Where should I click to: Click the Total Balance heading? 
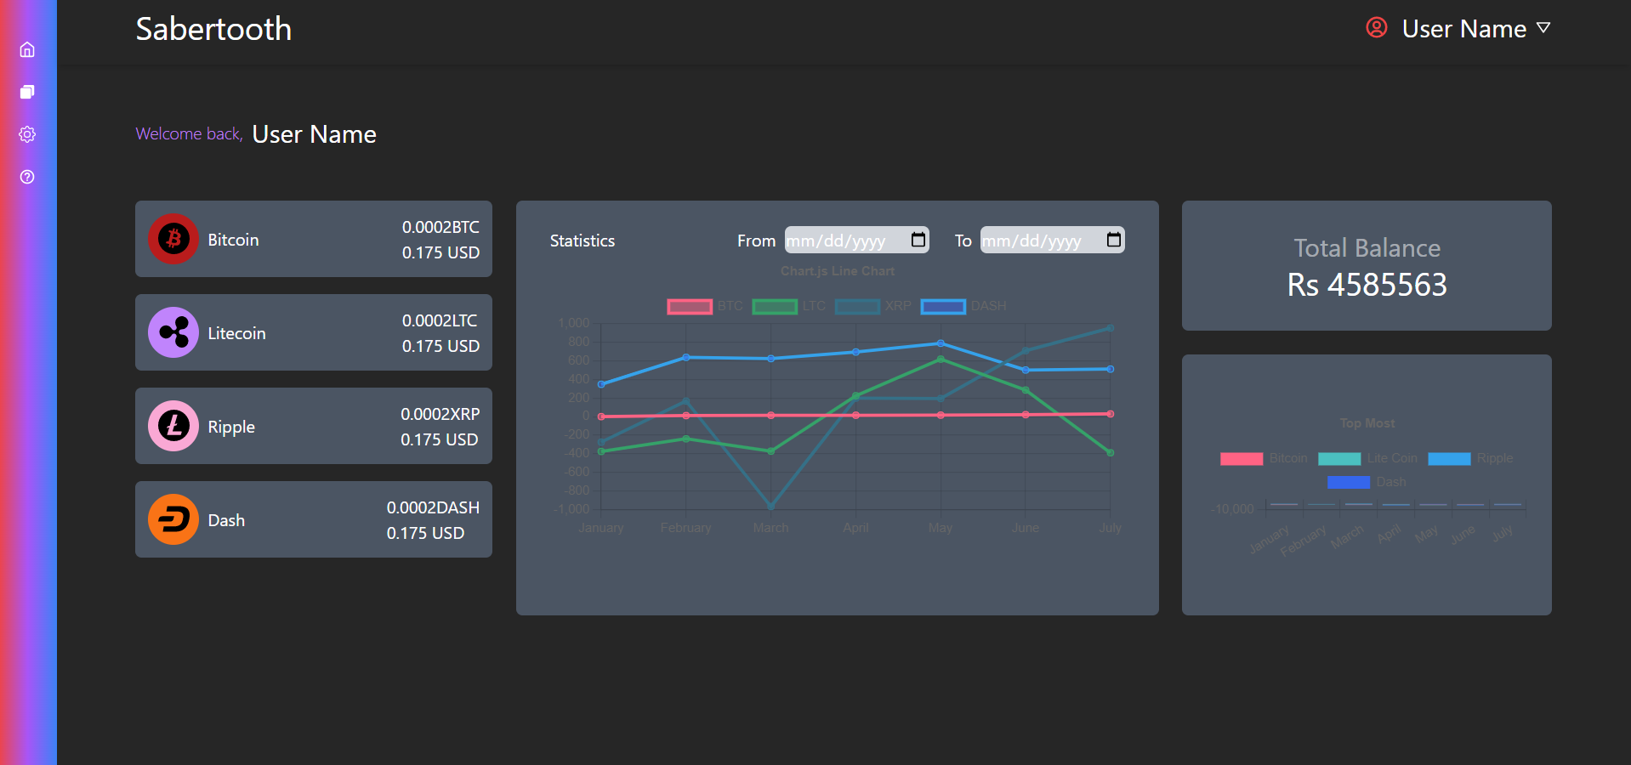1367,248
